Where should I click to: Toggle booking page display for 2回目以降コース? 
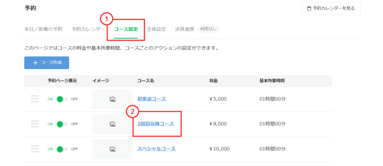62,124
